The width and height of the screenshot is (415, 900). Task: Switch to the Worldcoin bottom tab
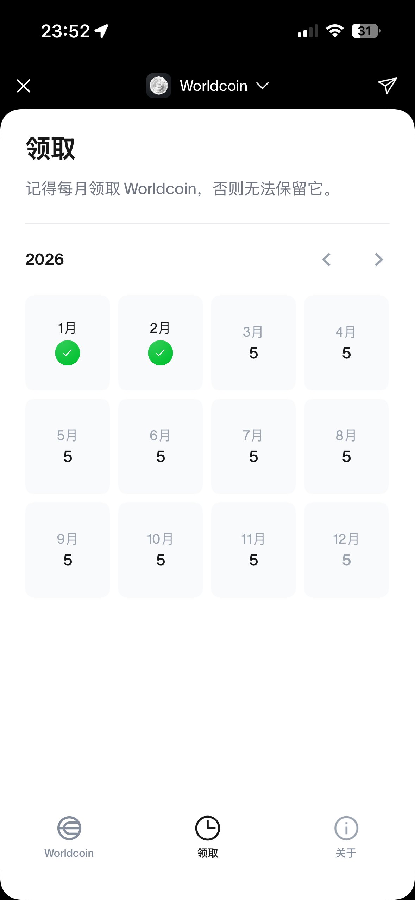click(x=69, y=837)
